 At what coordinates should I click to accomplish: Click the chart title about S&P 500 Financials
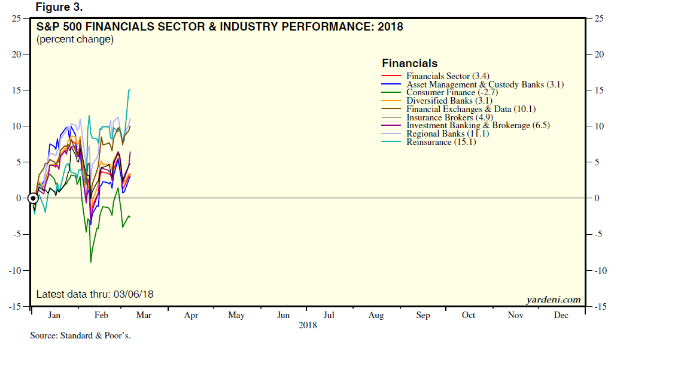[x=220, y=27]
